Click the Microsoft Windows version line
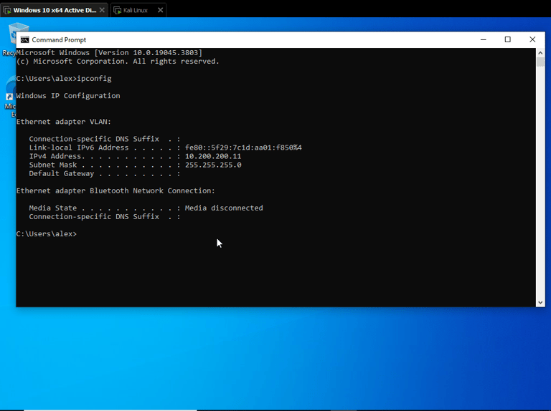This screenshot has height=411, width=551. [109, 52]
